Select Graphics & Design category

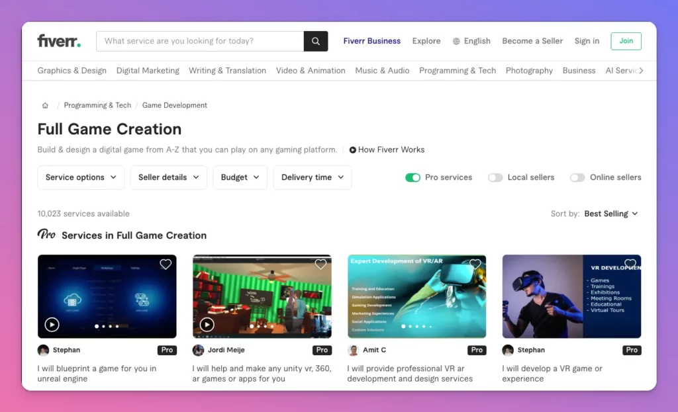point(72,71)
